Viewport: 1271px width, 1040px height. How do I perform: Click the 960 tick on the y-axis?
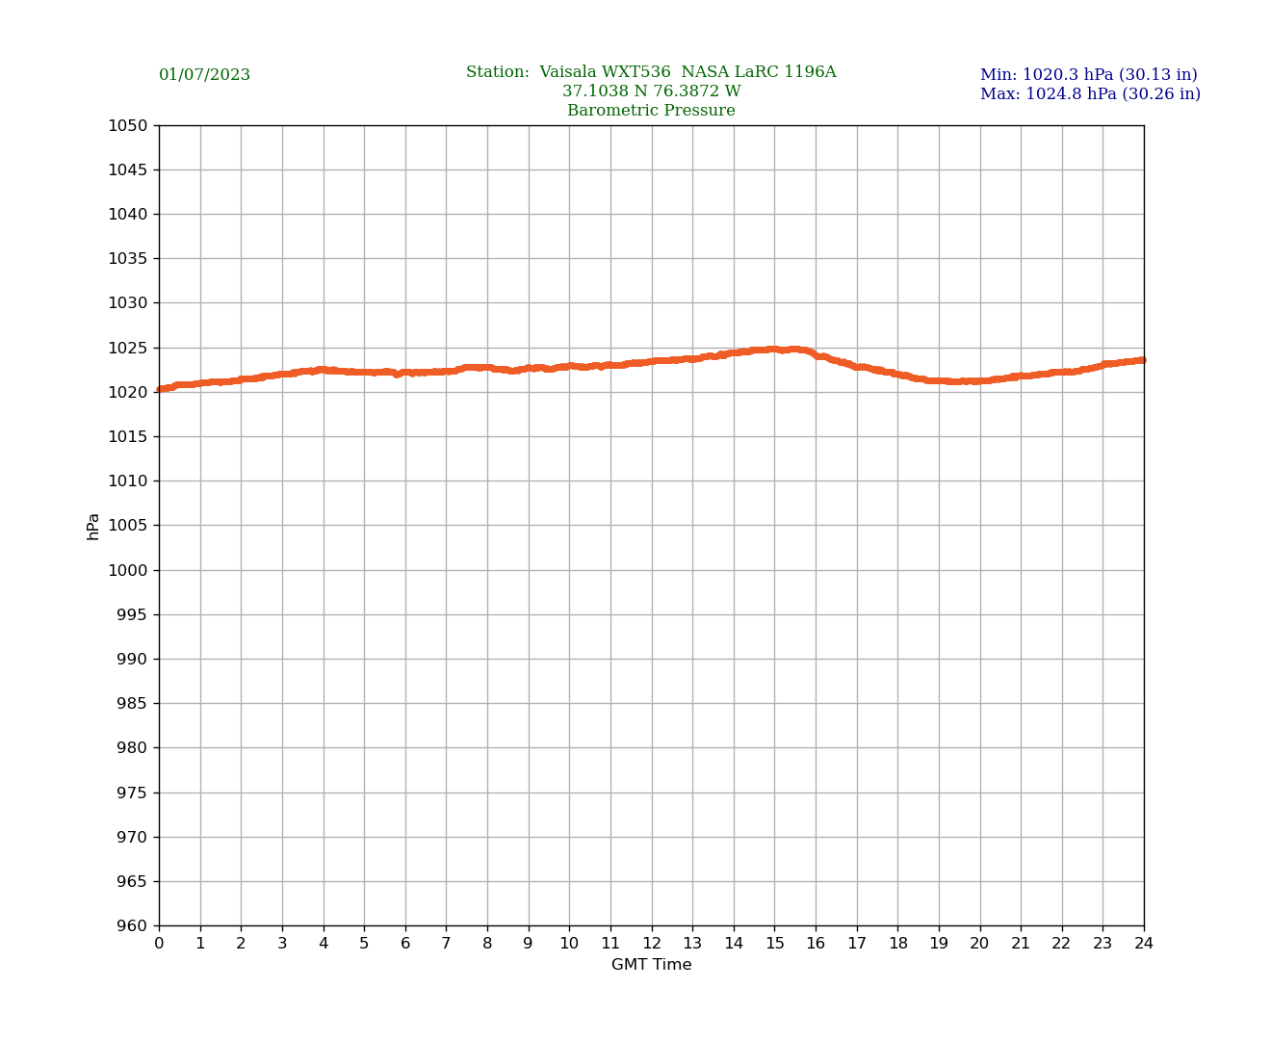[132, 926]
